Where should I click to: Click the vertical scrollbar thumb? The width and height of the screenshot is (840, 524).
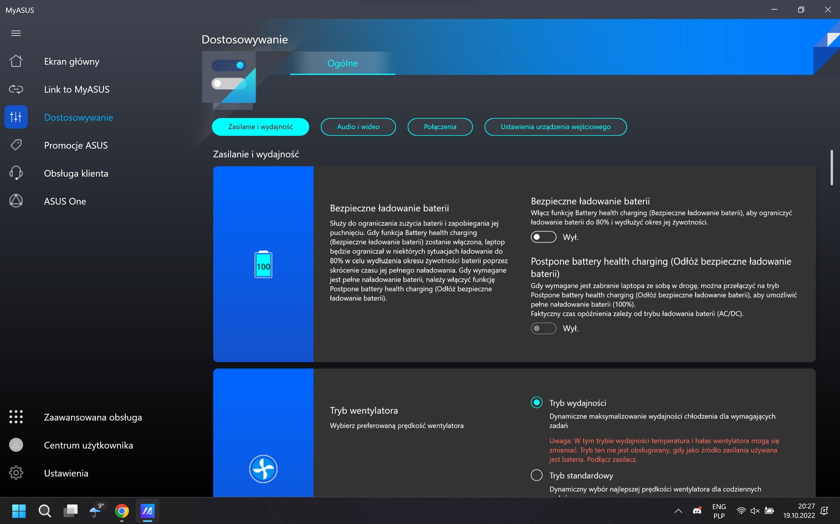click(x=831, y=168)
